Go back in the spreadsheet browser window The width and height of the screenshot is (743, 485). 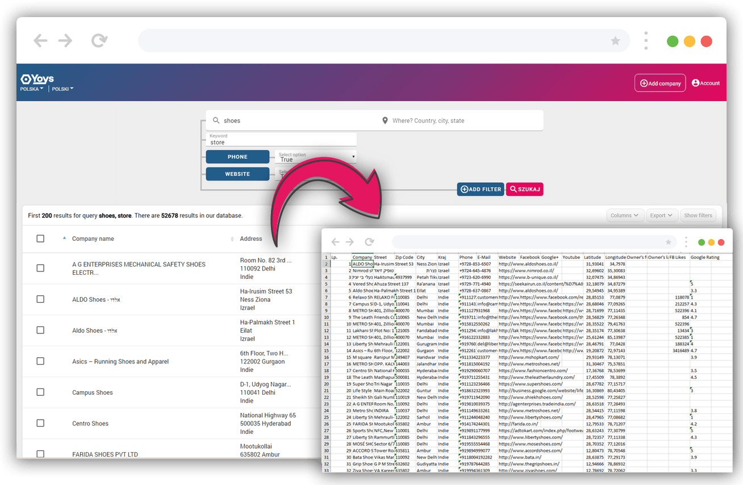point(335,242)
